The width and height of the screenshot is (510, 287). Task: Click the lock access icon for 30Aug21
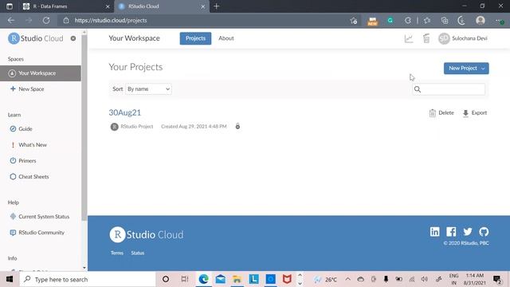click(x=237, y=126)
